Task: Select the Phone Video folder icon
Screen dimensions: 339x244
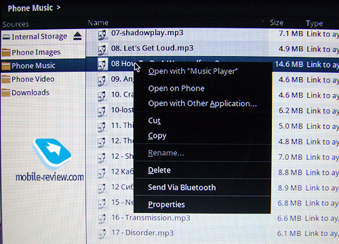Action: [6, 79]
